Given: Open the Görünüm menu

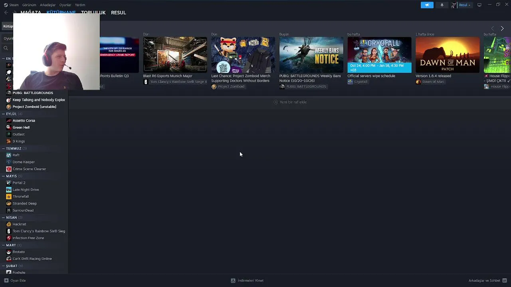Looking at the screenshot, I should click(29, 5).
